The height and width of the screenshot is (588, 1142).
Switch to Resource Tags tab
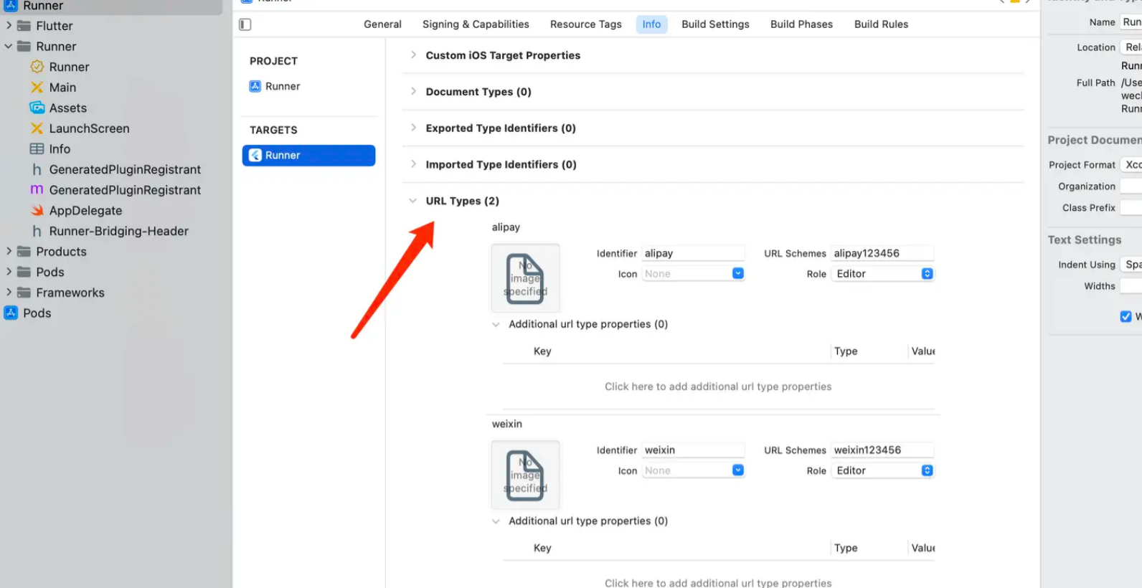tap(586, 24)
